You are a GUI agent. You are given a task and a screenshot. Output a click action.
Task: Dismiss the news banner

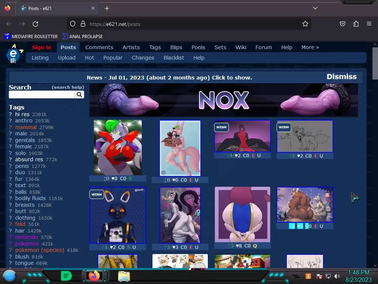pyautogui.click(x=341, y=77)
